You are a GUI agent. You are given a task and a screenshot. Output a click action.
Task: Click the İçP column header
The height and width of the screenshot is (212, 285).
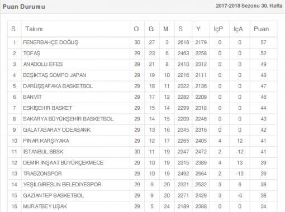(x=218, y=29)
